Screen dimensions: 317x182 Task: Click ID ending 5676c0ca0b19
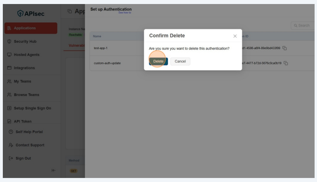point(261,63)
